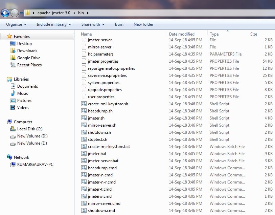Select shutdown.sh script icon
275x215 pixels.
84,132
